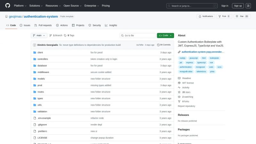Viewport: 256px width, 144px height.
Task: Click the LICENSE file icon
Action: coord(35,138)
